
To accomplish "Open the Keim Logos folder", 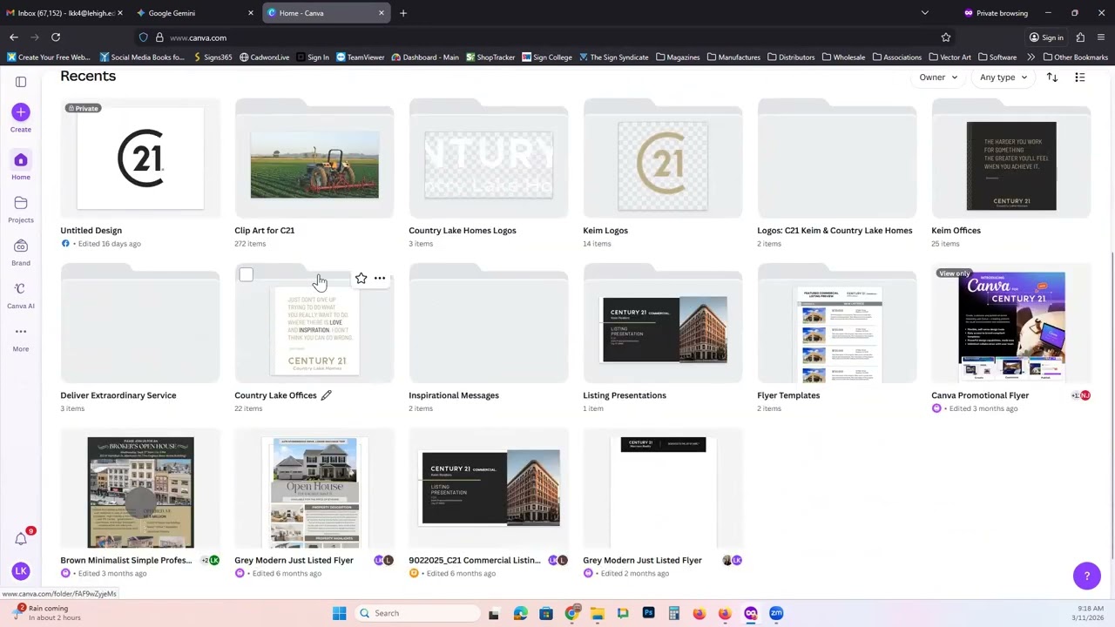I will click(x=663, y=158).
